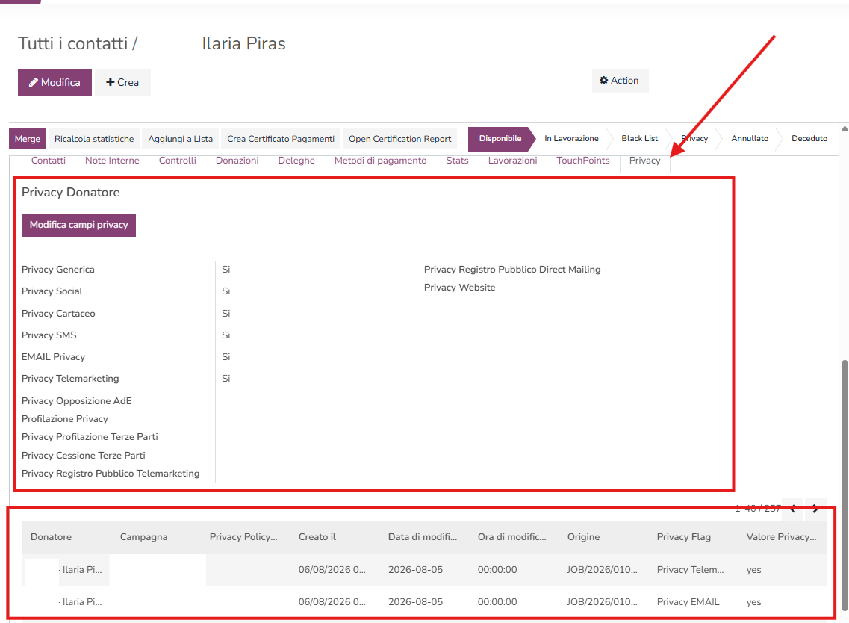The height and width of the screenshot is (623, 849).
Task: Click Modifica campi privacy button
Action: coord(79,226)
